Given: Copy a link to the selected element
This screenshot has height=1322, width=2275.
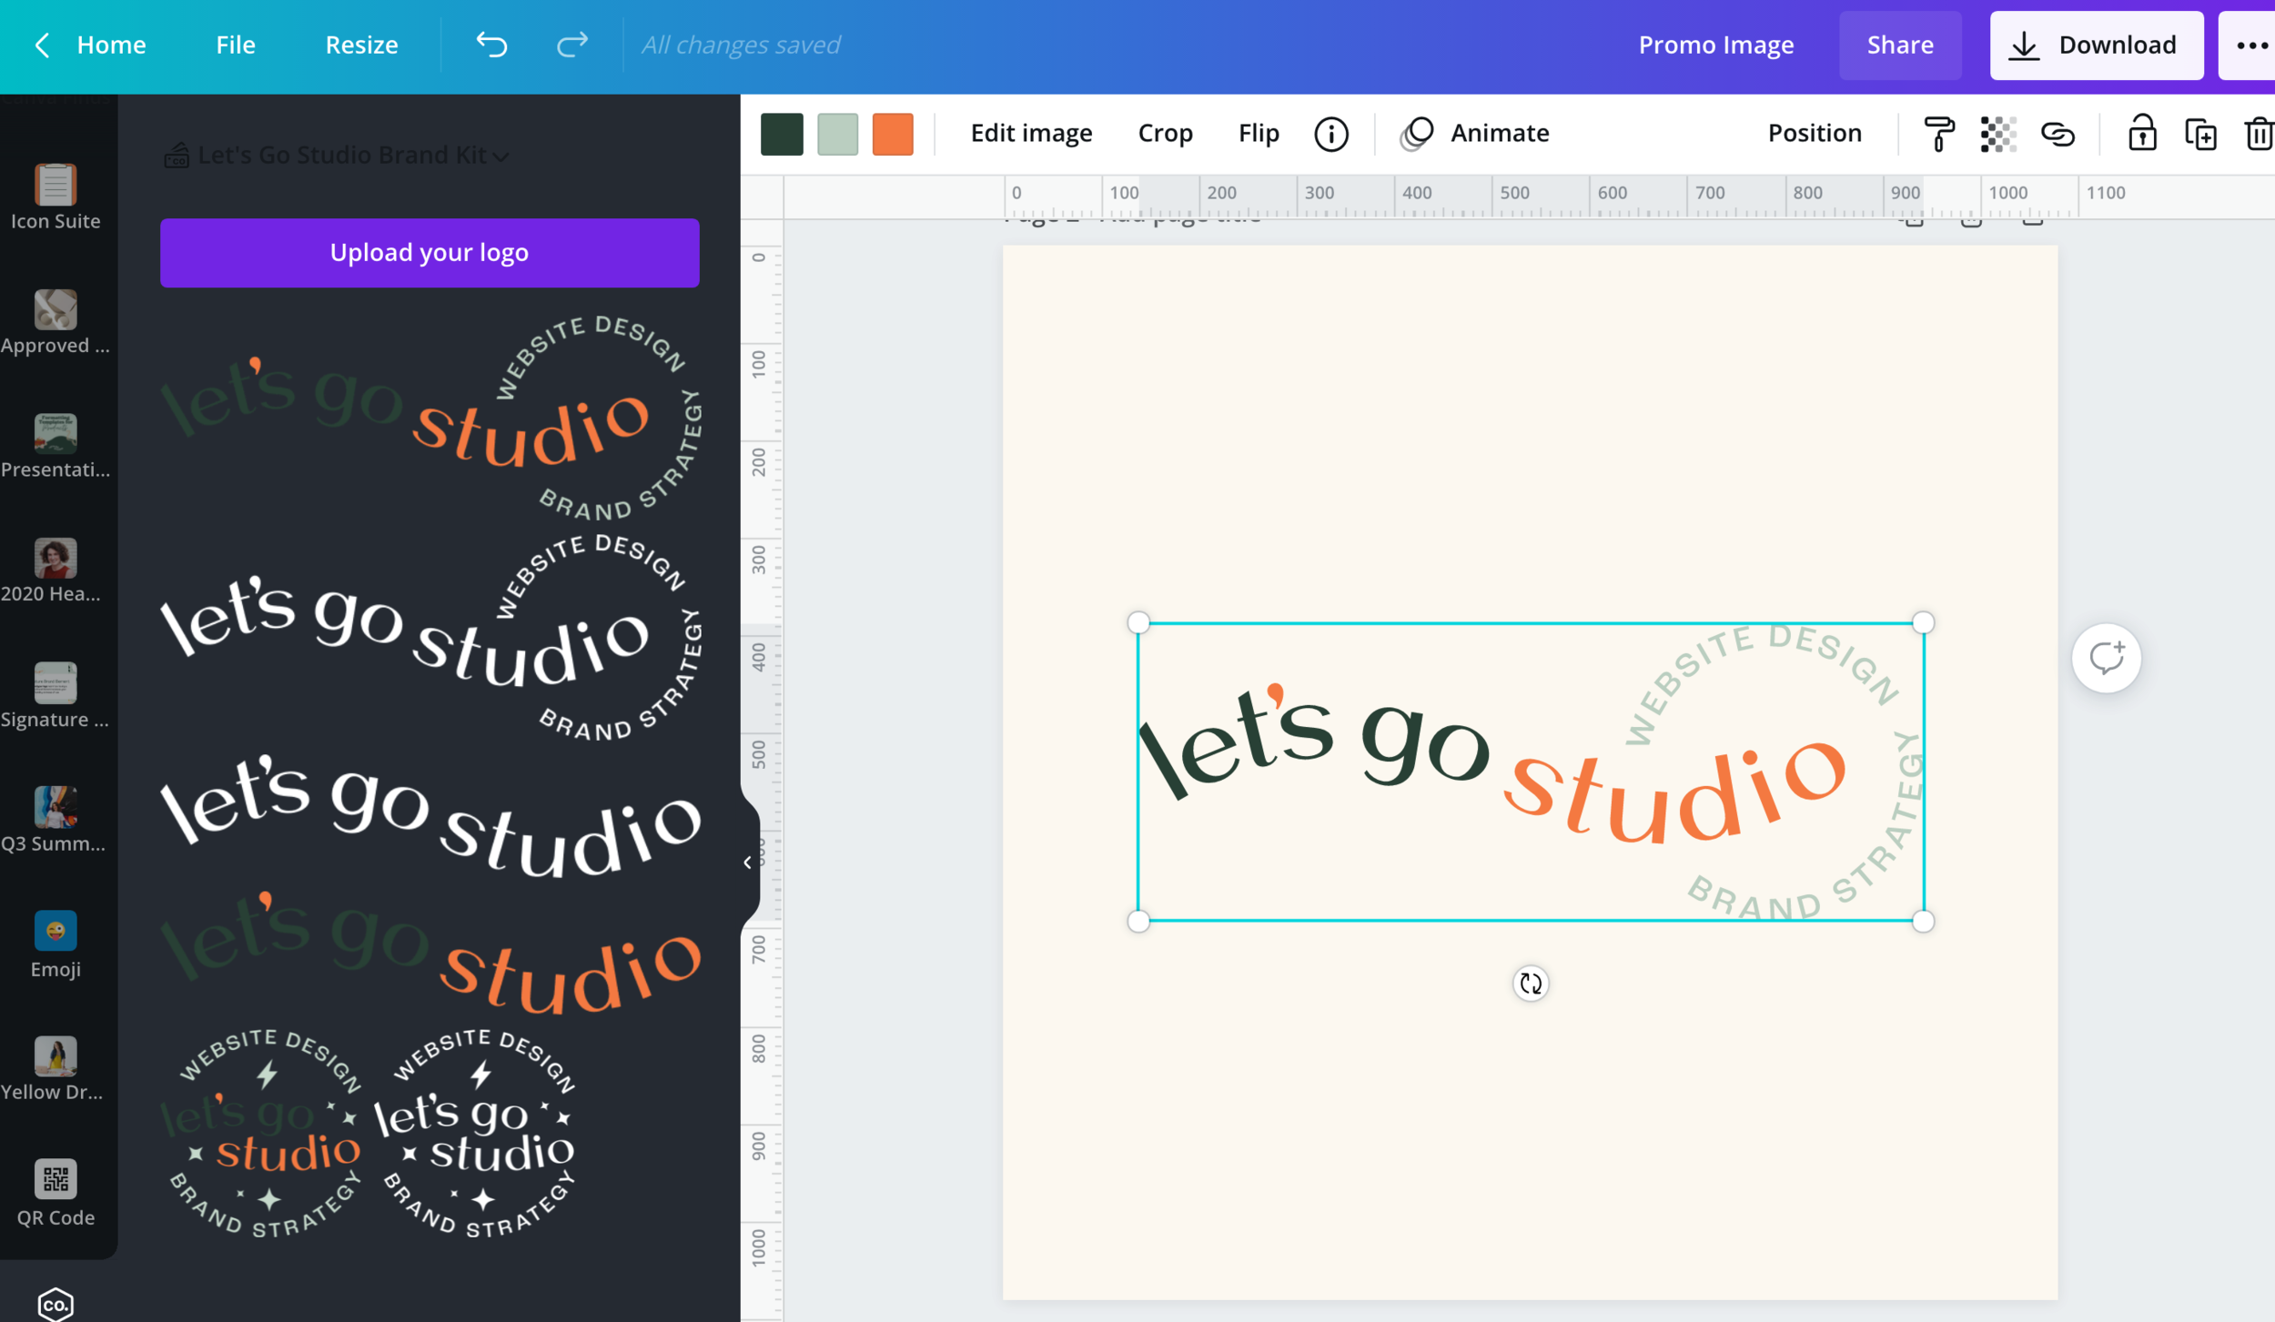Looking at the screenshot, I should (2058, 134).
